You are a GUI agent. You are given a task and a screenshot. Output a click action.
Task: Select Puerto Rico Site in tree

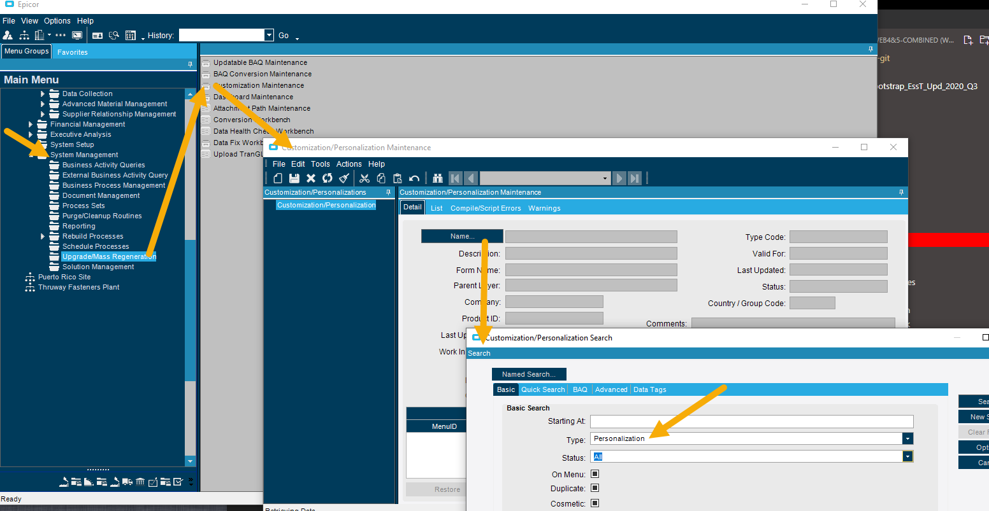64,277
